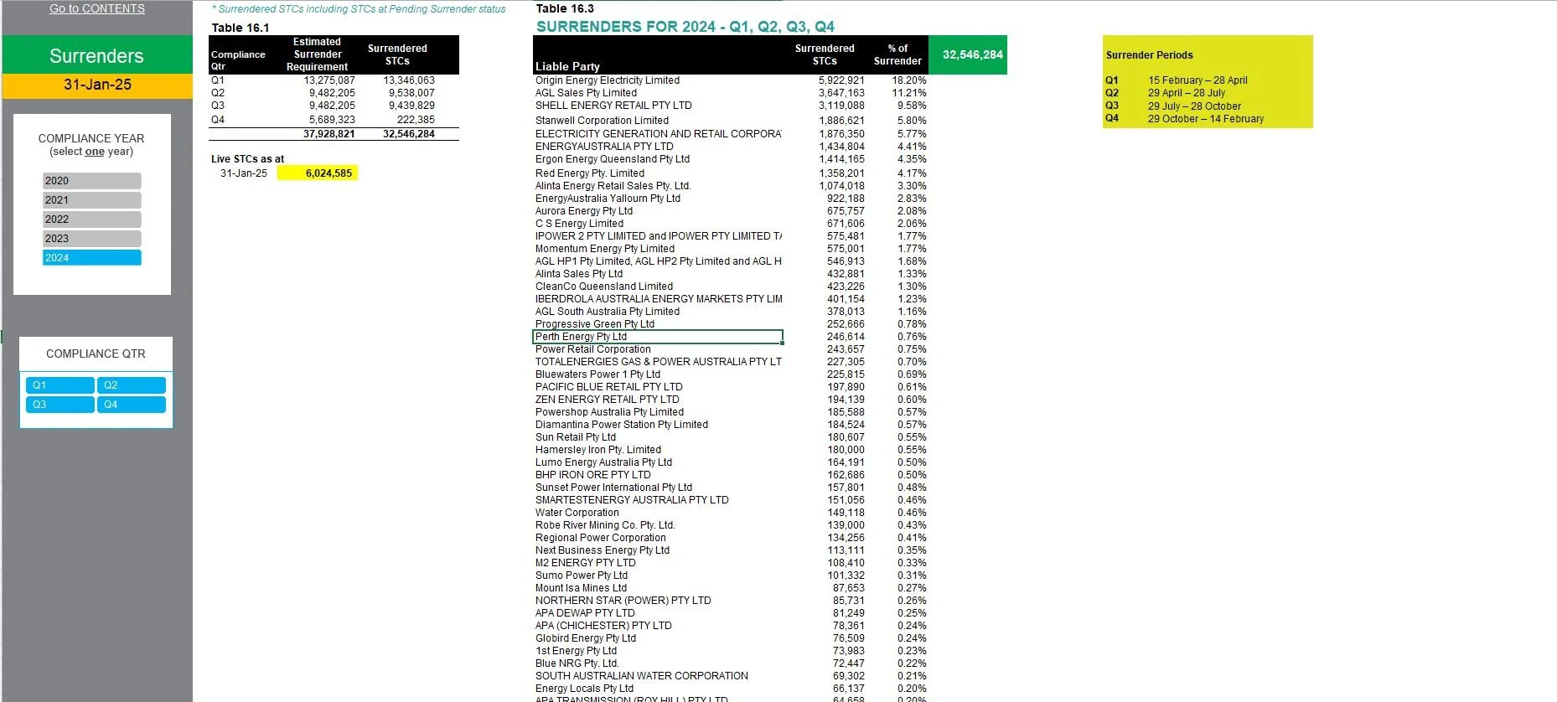Select the Q3 period 29 July – 28 October
This screenshot has height=702, width=1557.
(1194, 106)
